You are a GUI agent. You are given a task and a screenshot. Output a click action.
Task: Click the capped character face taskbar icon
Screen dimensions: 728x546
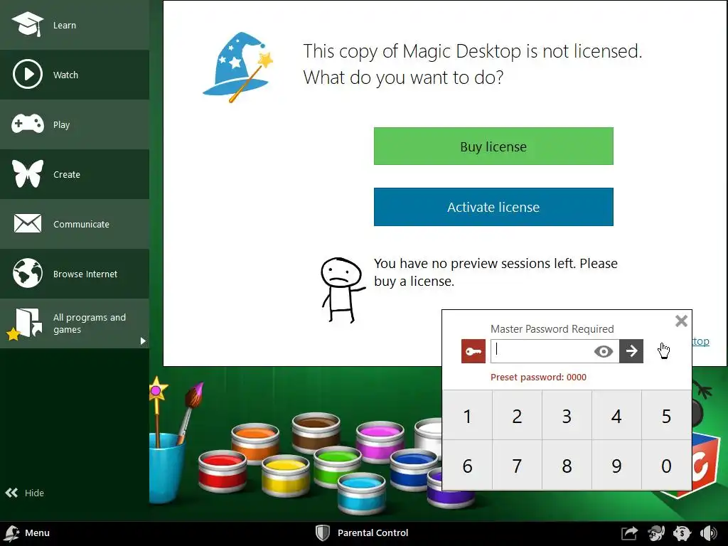click(x=656, y=533)
